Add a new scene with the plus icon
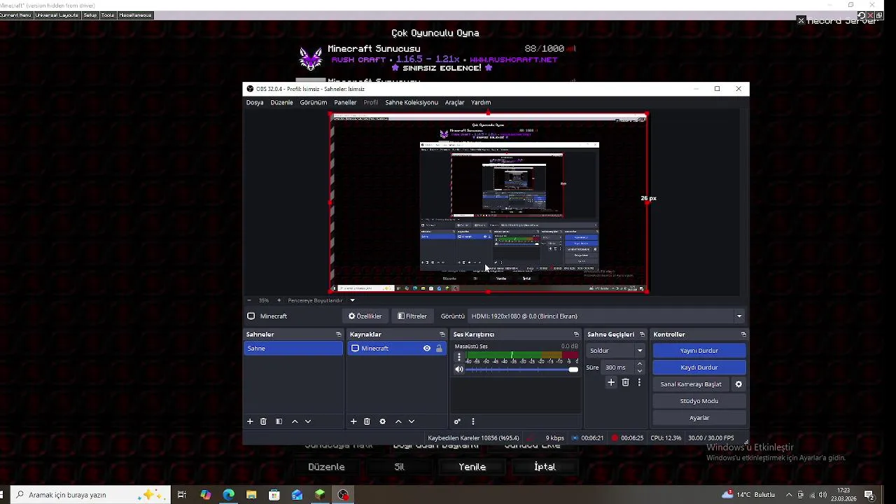Viewport: 896px width, 504px height. pyautogui.click(x=250, y=421)
